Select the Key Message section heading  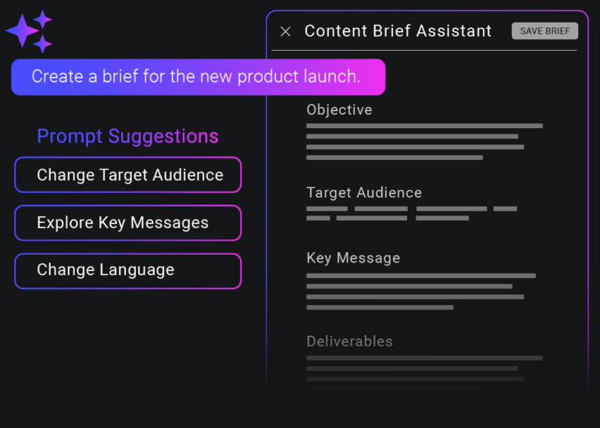tap(353, 258)
